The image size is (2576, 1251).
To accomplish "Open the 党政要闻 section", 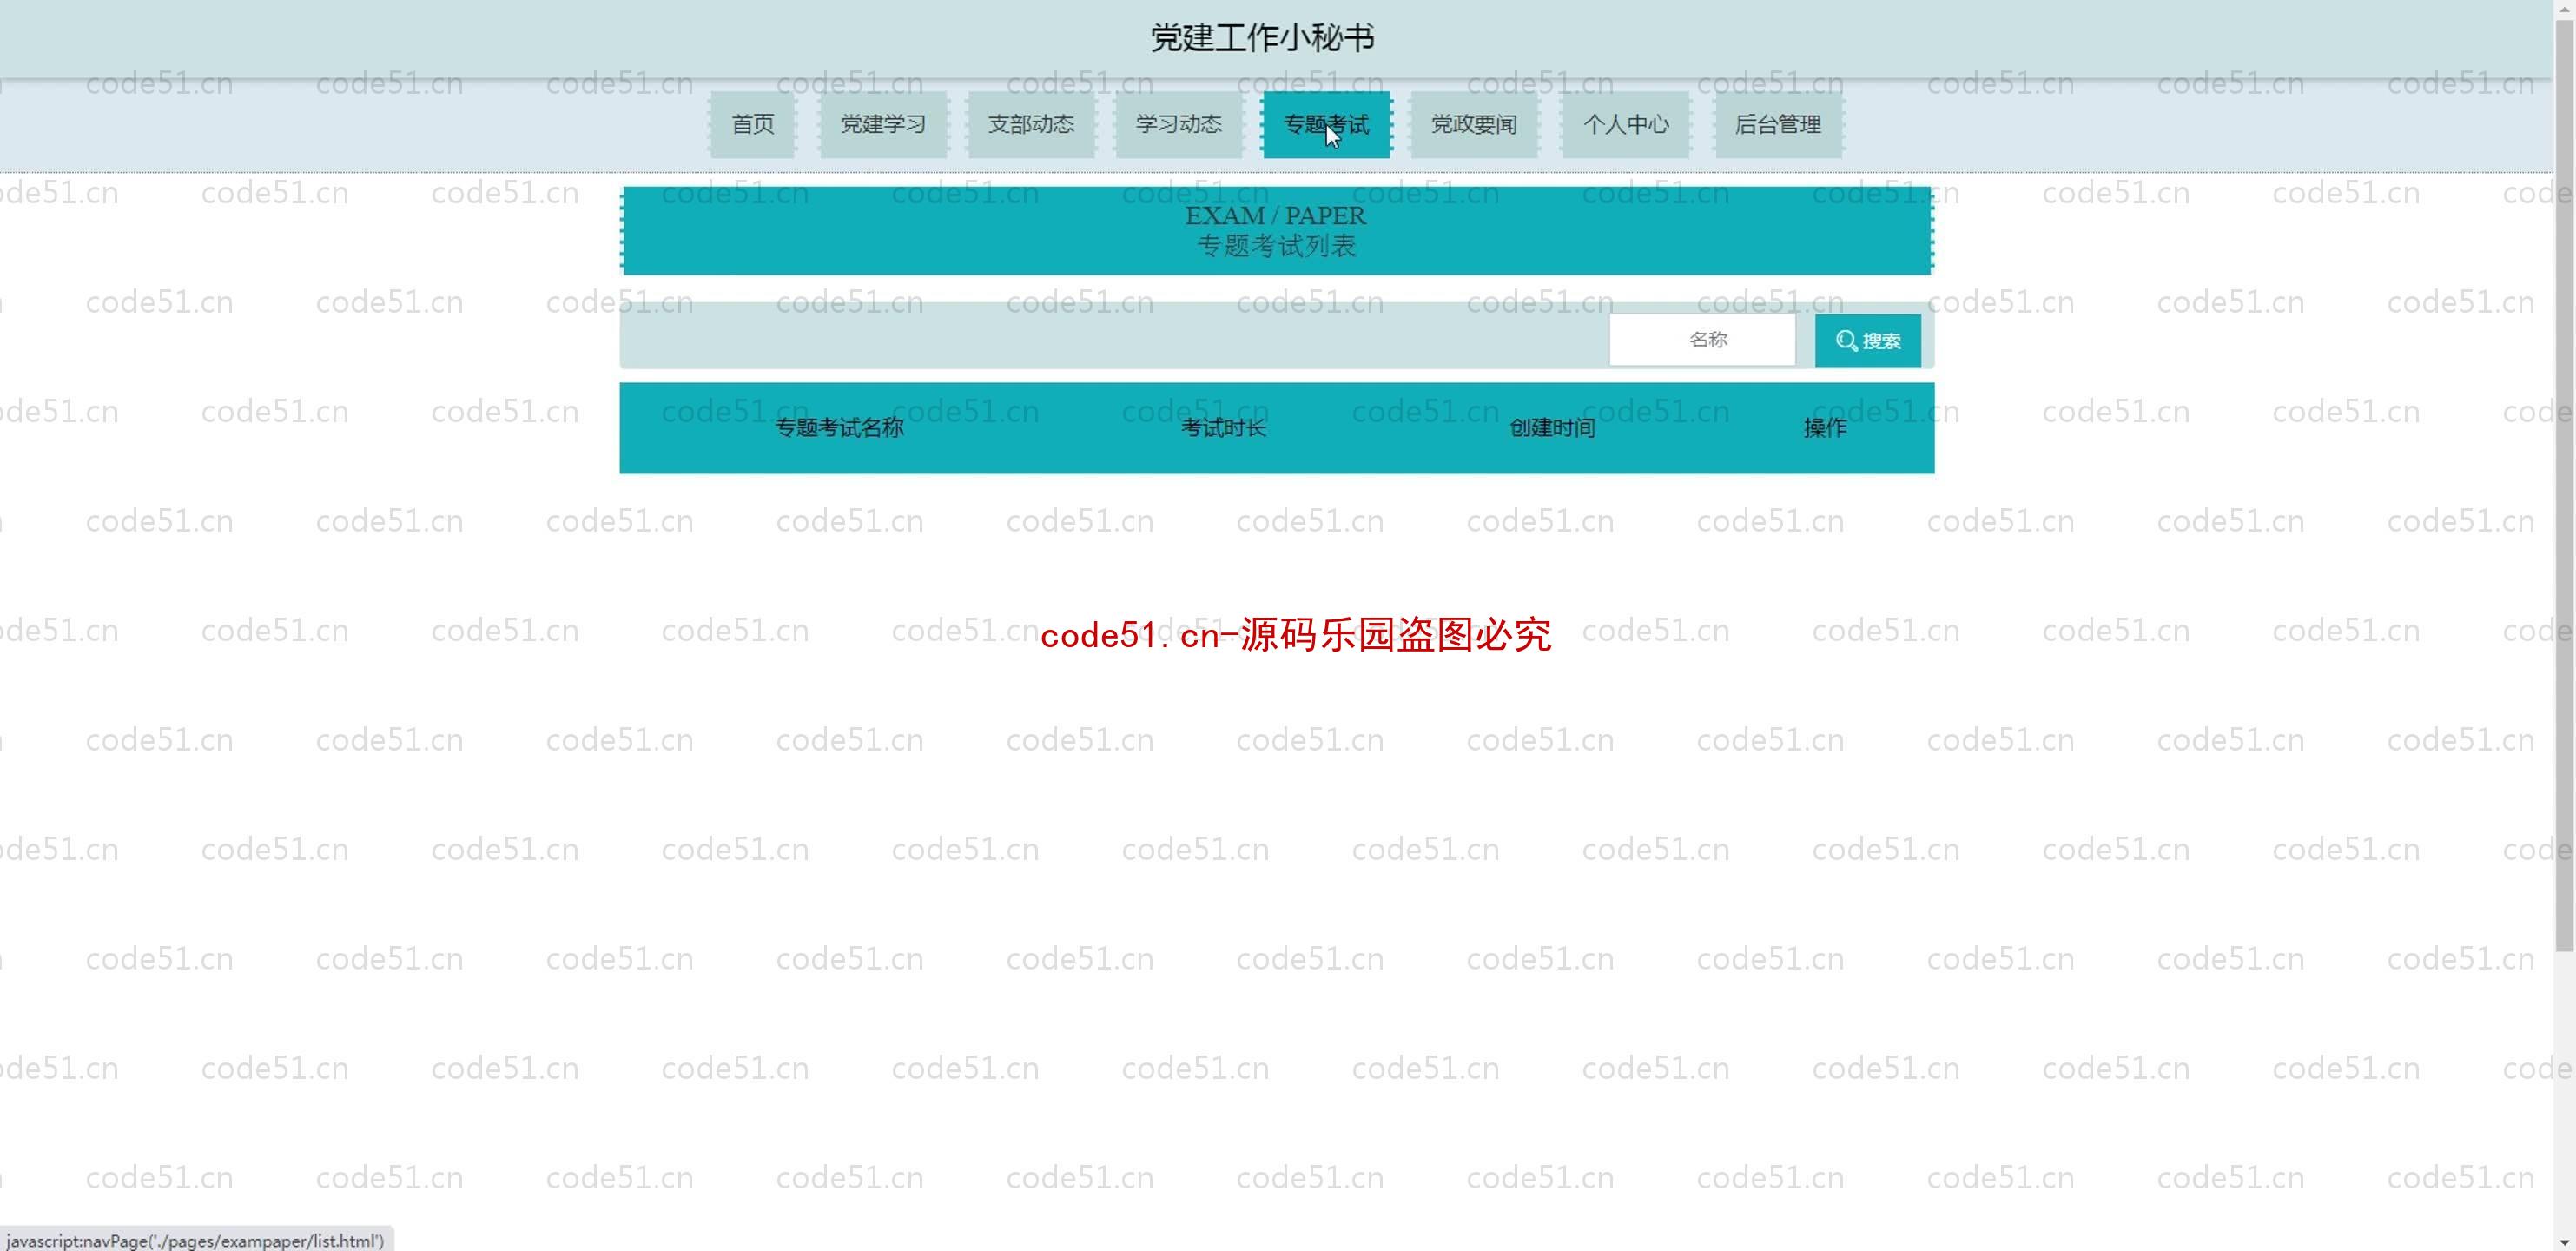I will (1474, 125).
